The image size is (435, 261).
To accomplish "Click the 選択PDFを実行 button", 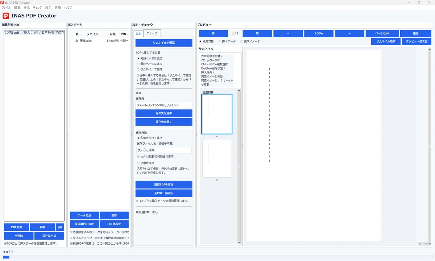I will (x=164, y=185).
